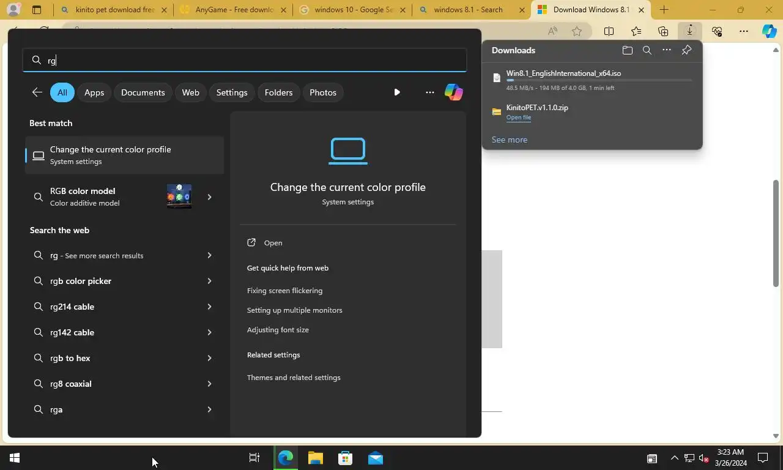Select the All filter tab
The width and height of the screenshot is (783, 470).
[62, 92]
